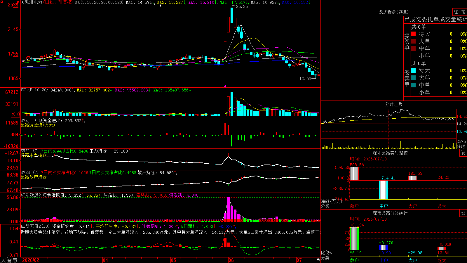Click the small up-down arrow marker below MA2

(x=161, y=6)
